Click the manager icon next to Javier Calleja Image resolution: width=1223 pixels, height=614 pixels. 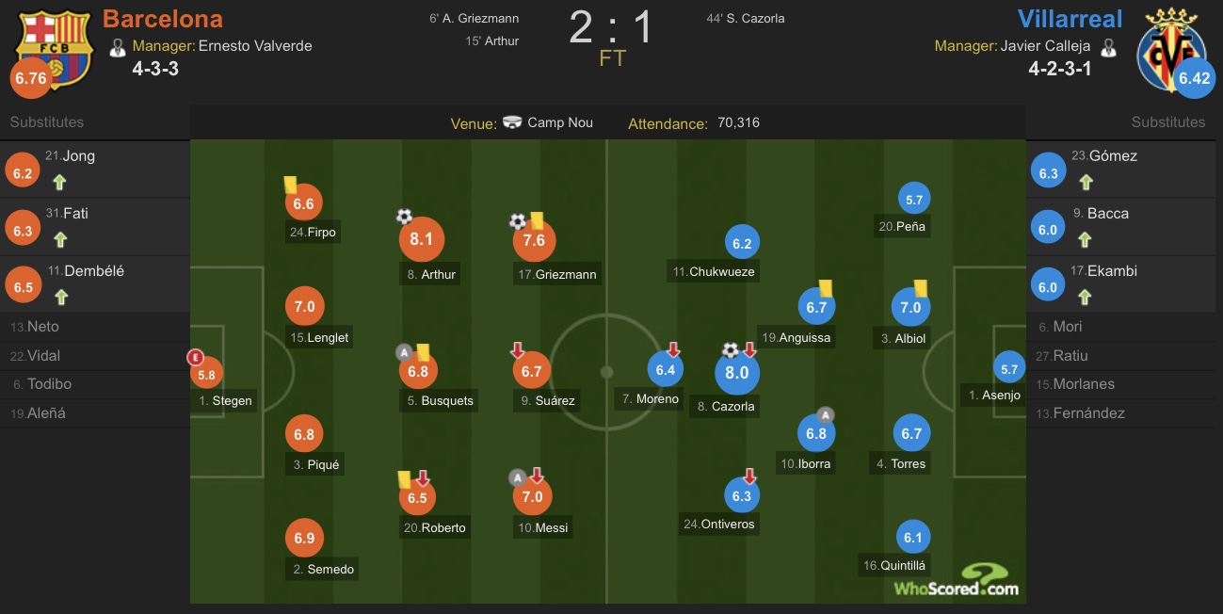1108,46
